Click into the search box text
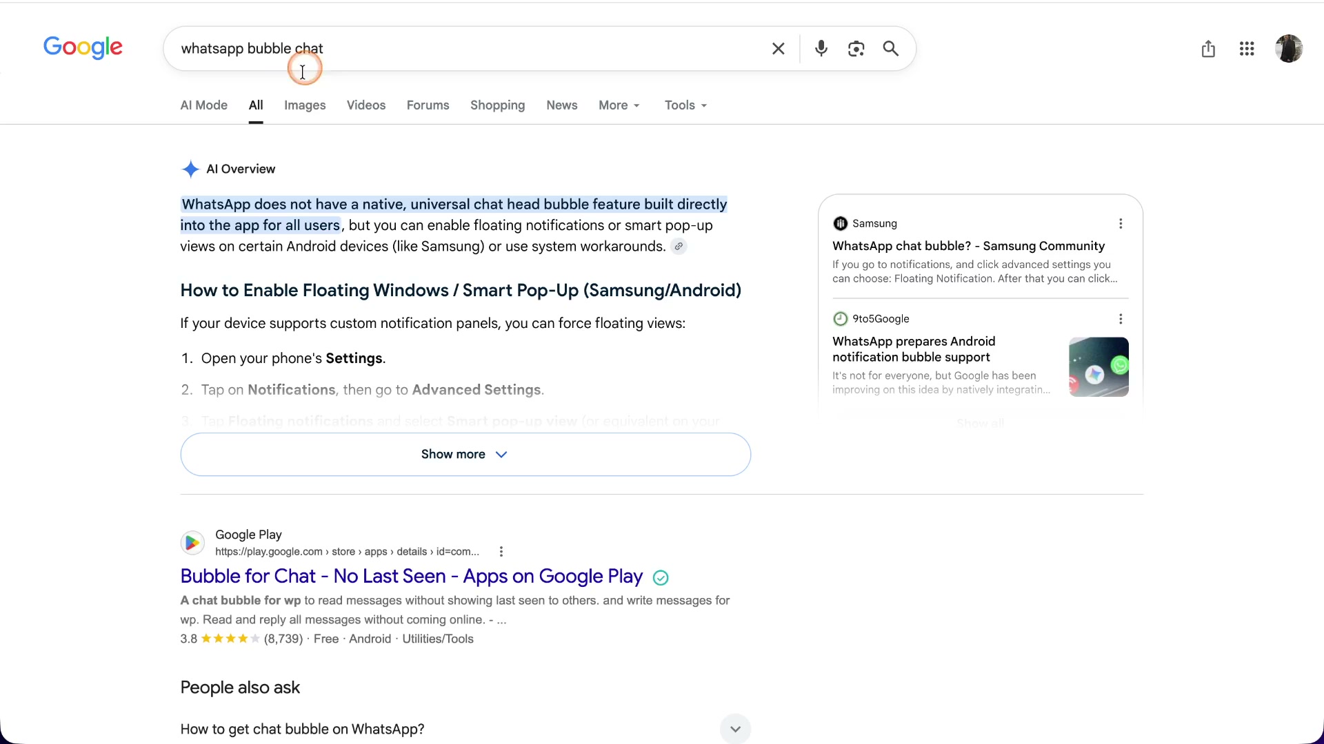The height and width of the screenshot is (744, 1324). (252, 49)
